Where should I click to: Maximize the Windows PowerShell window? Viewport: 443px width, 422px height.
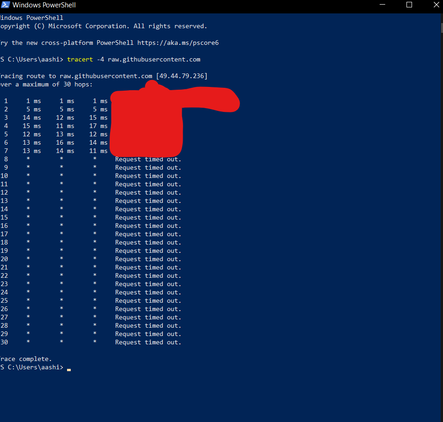[x=409, y=5]
